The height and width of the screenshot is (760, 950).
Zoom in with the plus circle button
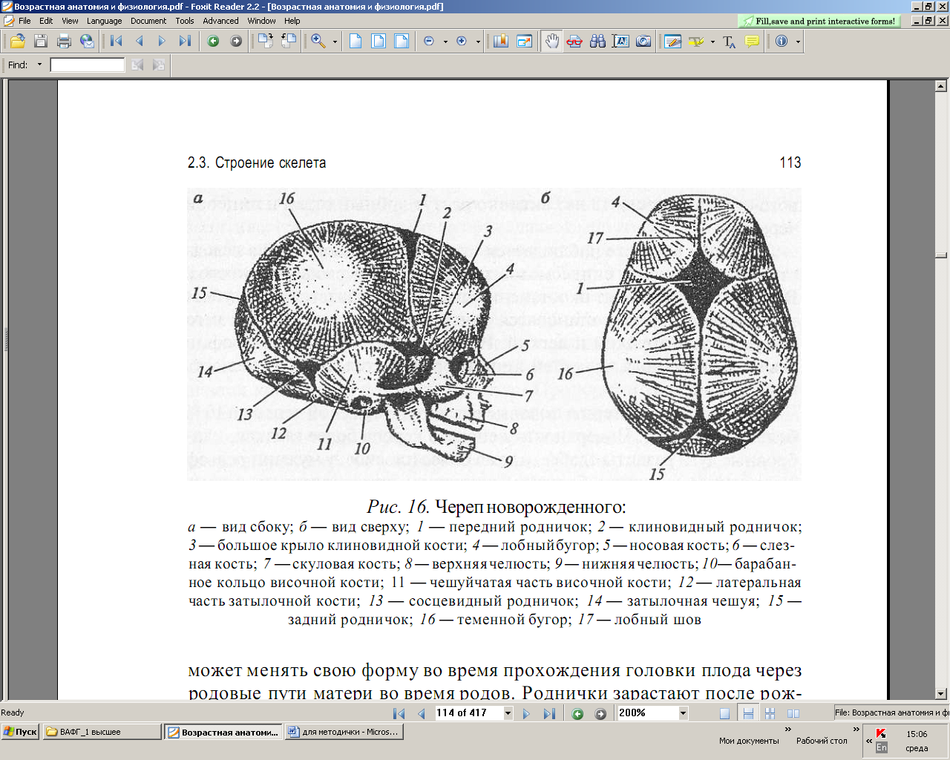click(462, 42)
